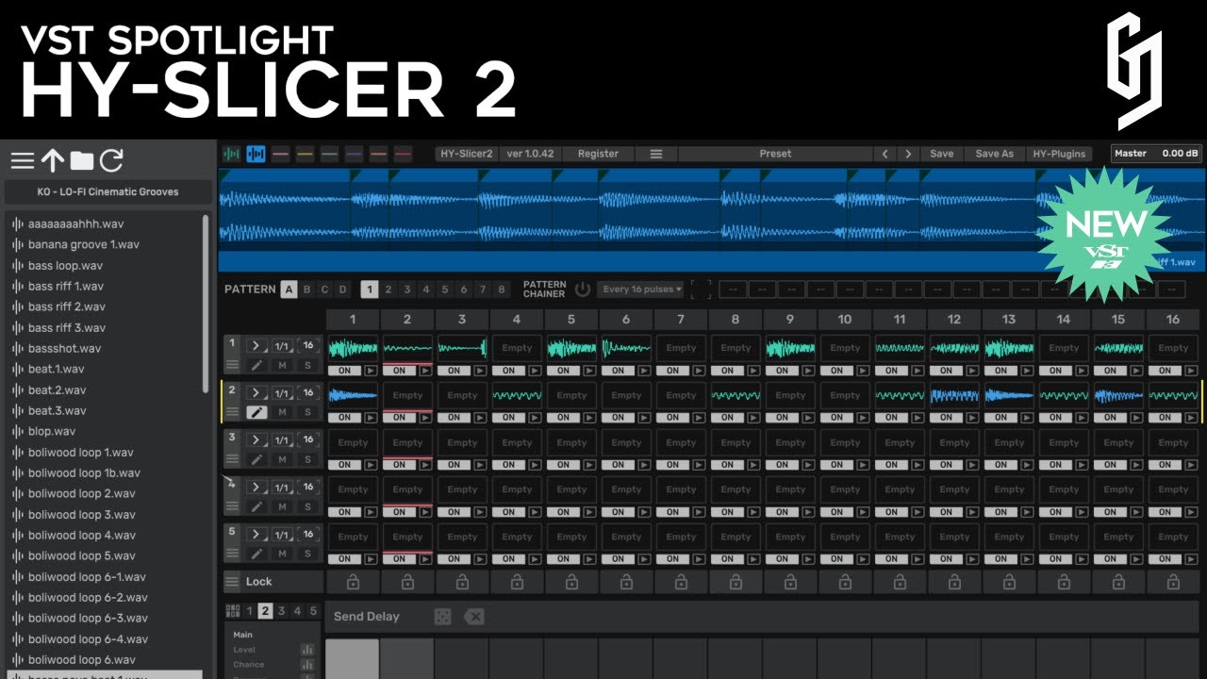Toggle ON for track 3 step 8
1207x679 pixels.
(x=728, y=465)
